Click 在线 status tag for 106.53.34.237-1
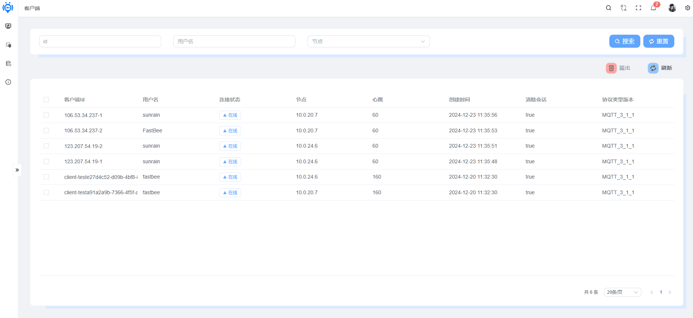The height and width of the screenshot is (318, 693). 230,115
